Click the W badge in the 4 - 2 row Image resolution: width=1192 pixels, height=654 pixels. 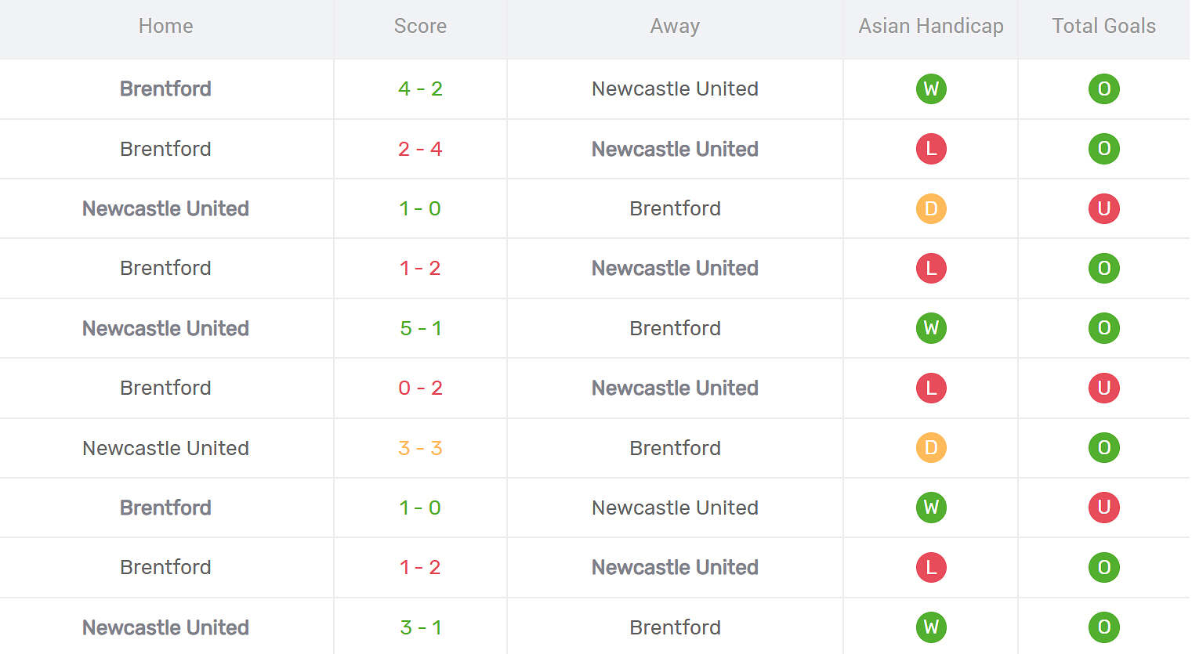tap(931, 89)
